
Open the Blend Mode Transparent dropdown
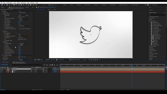[24, 44]
